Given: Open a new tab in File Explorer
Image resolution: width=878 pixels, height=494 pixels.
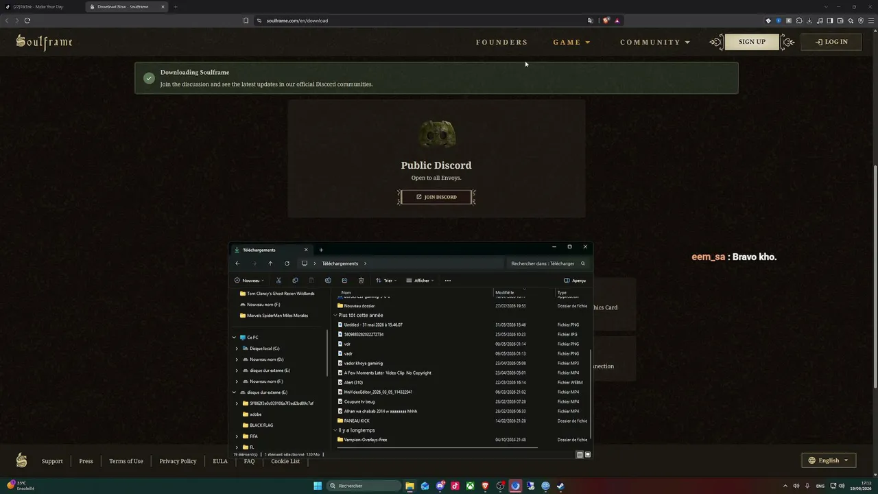Looking at the screenshot, I should point(321,250).
